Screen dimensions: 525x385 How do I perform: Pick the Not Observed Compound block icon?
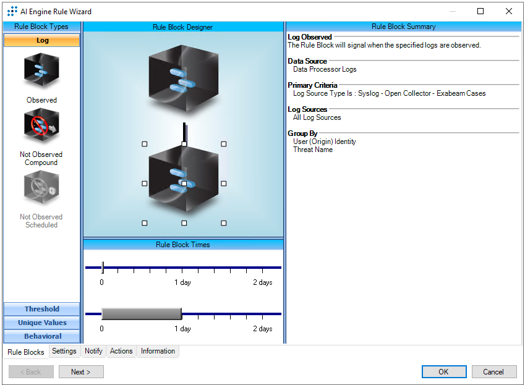[41, 125]
